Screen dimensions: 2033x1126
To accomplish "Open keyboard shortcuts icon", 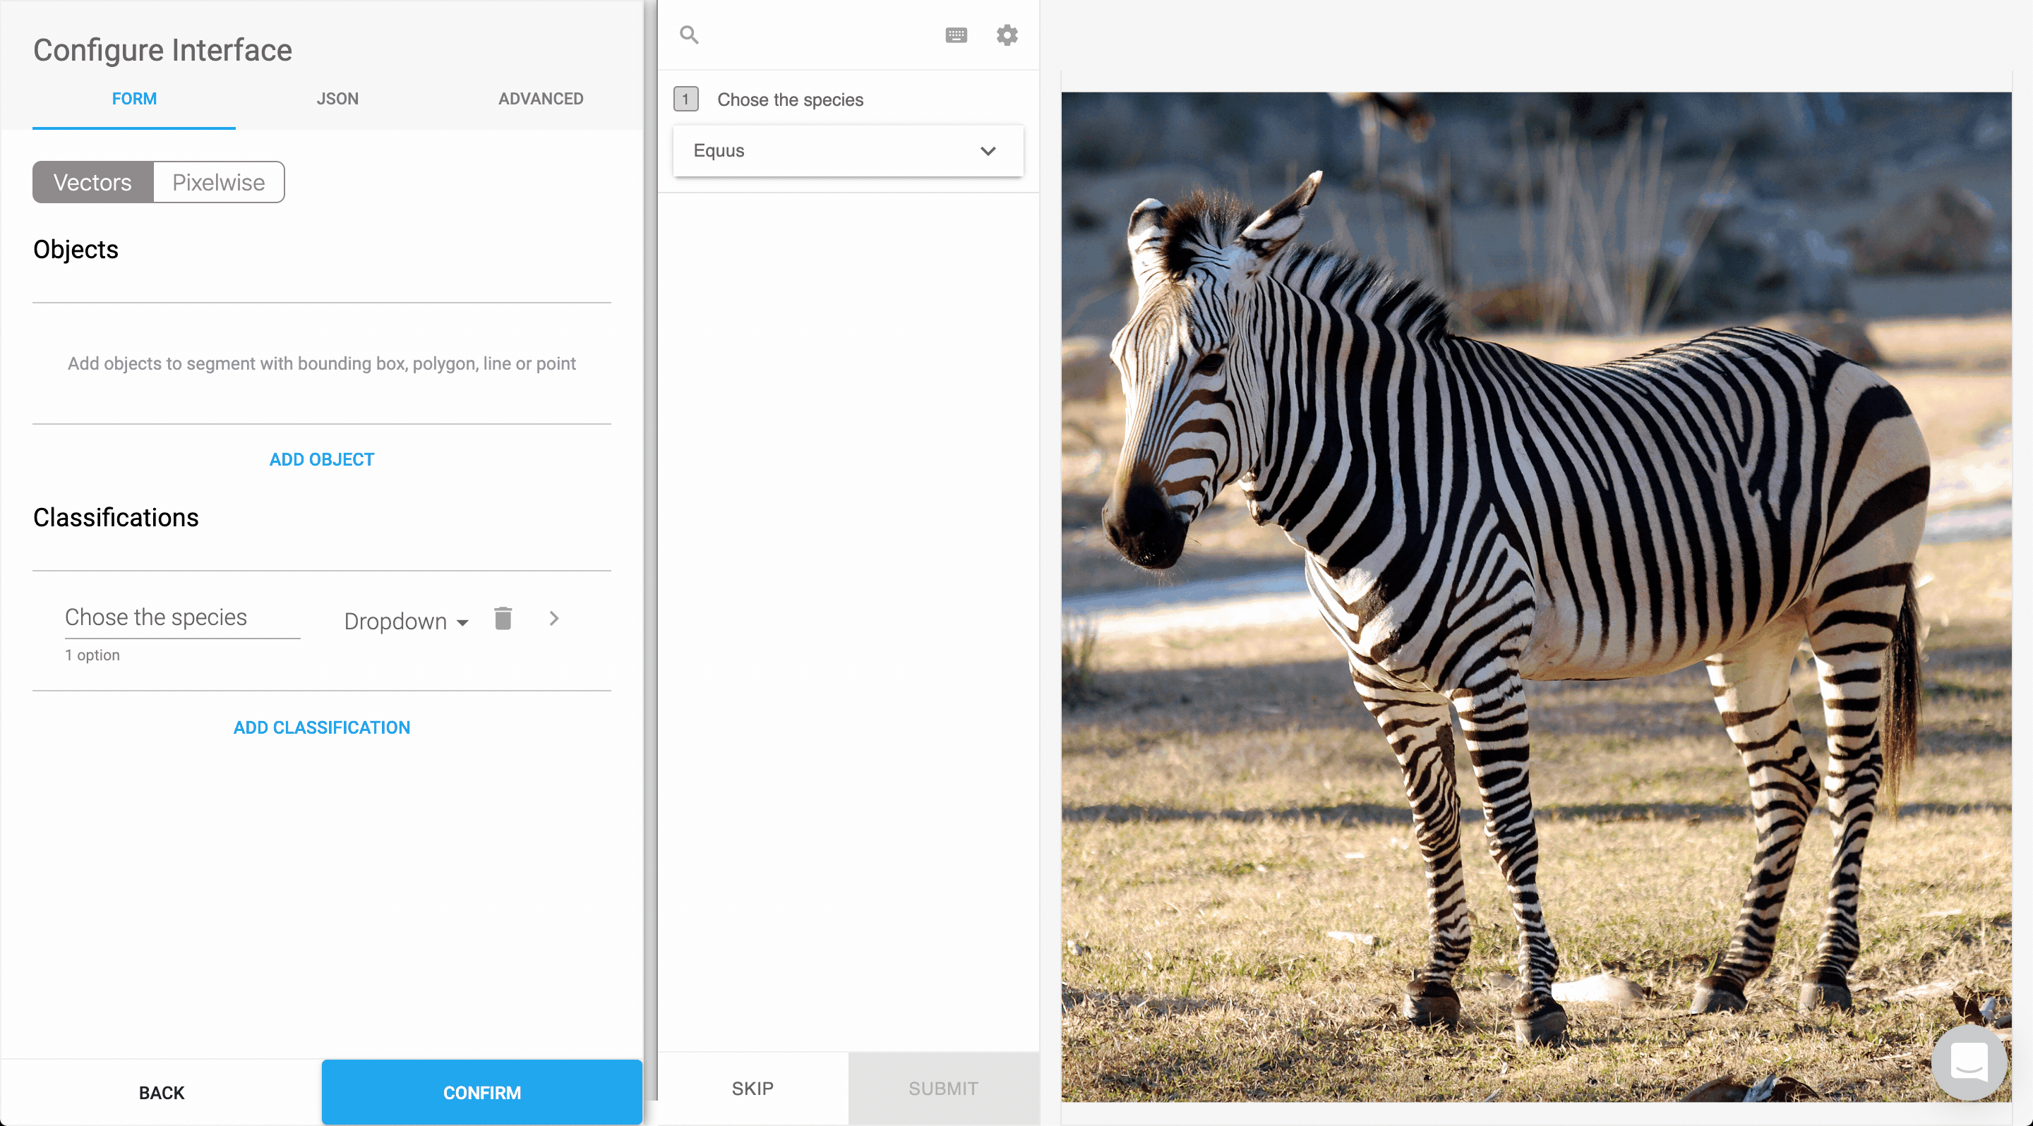I will (x=956, y=35).
